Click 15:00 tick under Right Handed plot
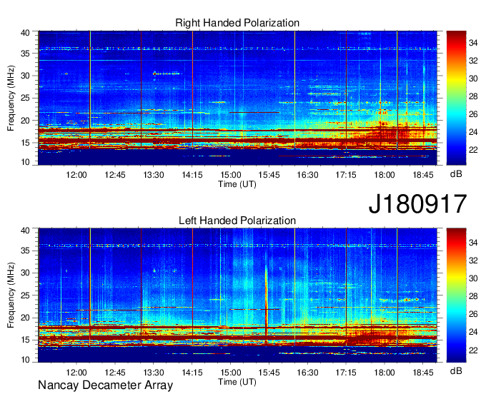 (x=231, y=175)
